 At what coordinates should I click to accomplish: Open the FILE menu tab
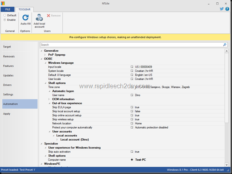8,9
